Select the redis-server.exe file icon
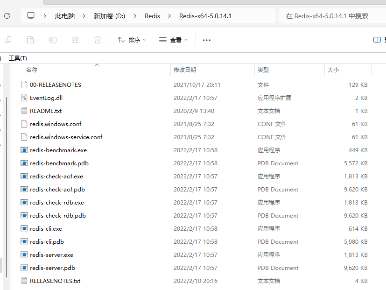Screen dimensions: 386x290 click(24, 255)
